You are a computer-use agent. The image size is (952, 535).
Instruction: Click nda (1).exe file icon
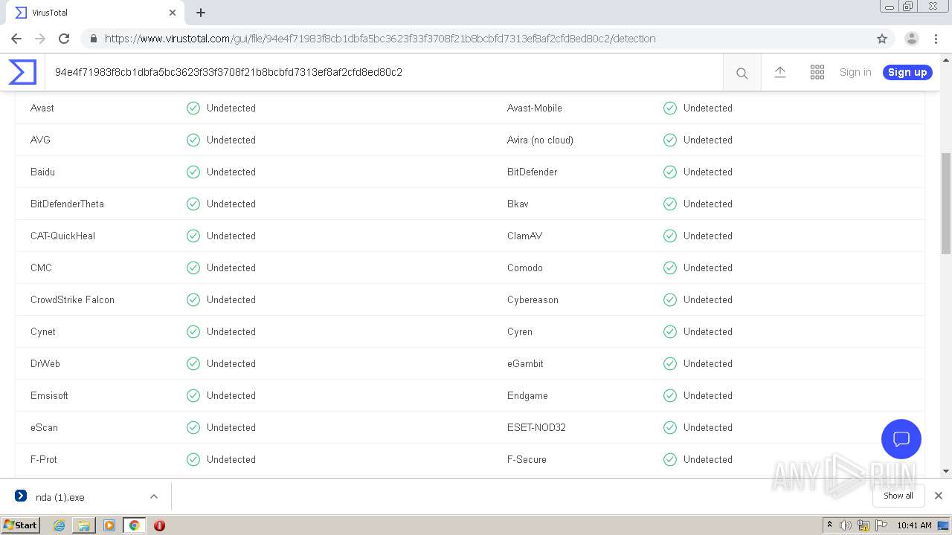[21, 496]
